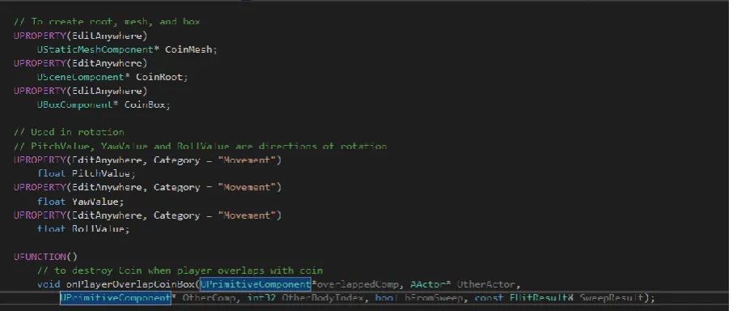Click the UFUNCTION macro
Screen dimensions: 737x311
45,257
